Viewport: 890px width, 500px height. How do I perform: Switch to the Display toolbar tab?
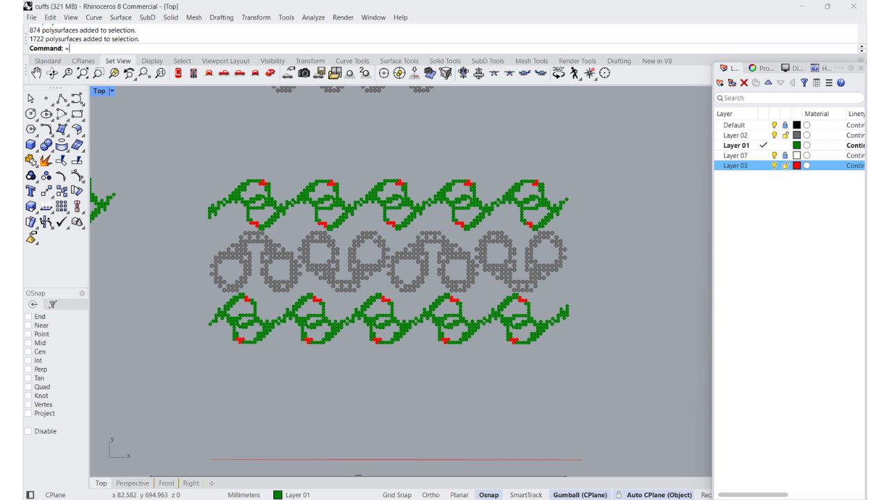(152, 61)
